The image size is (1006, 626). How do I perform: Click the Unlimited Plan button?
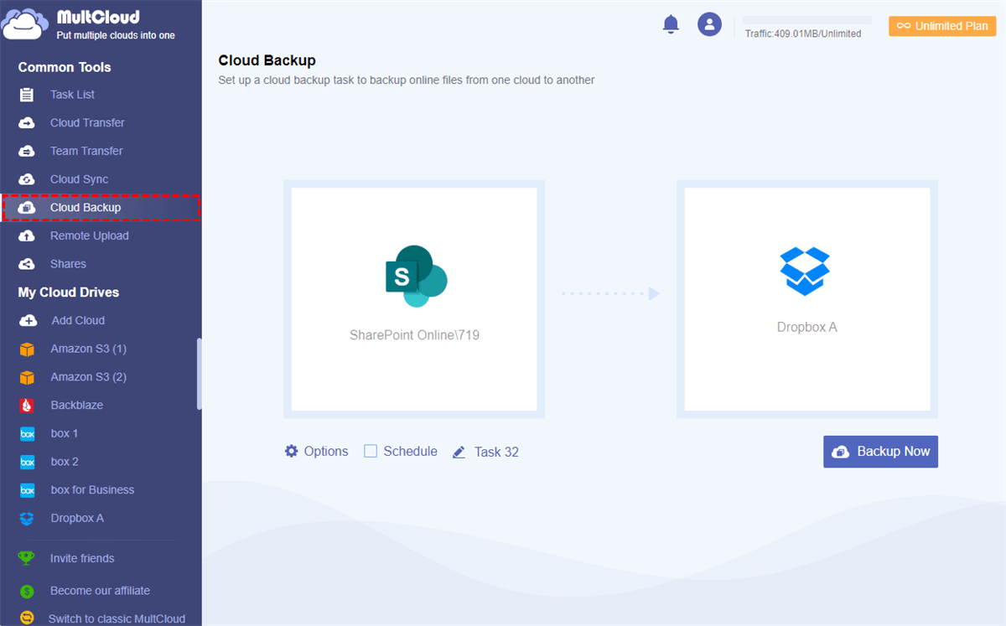tap(942, 26)
